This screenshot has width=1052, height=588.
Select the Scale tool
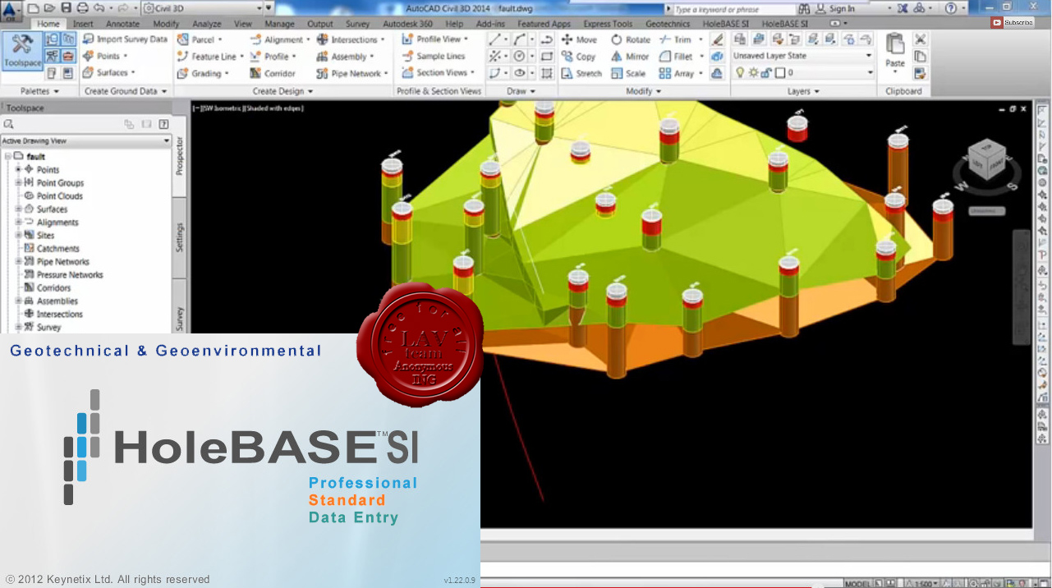(628, 73)
